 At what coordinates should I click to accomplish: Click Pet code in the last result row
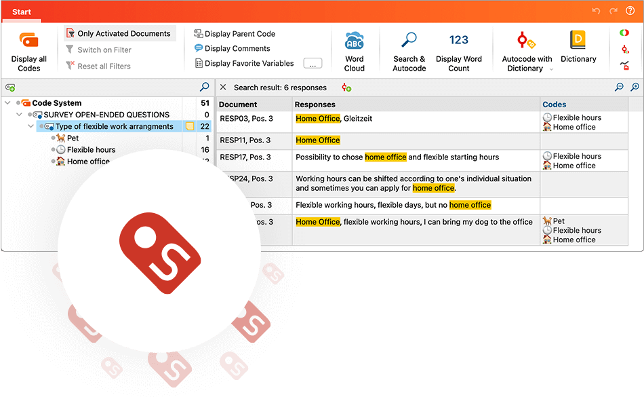pyautogui.click(x=554, y=221)
